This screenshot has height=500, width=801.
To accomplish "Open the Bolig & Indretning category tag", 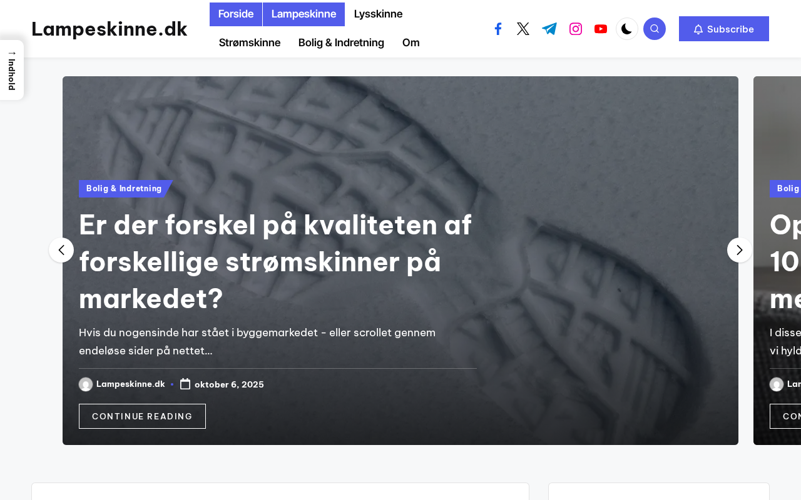I will (124, 189).
